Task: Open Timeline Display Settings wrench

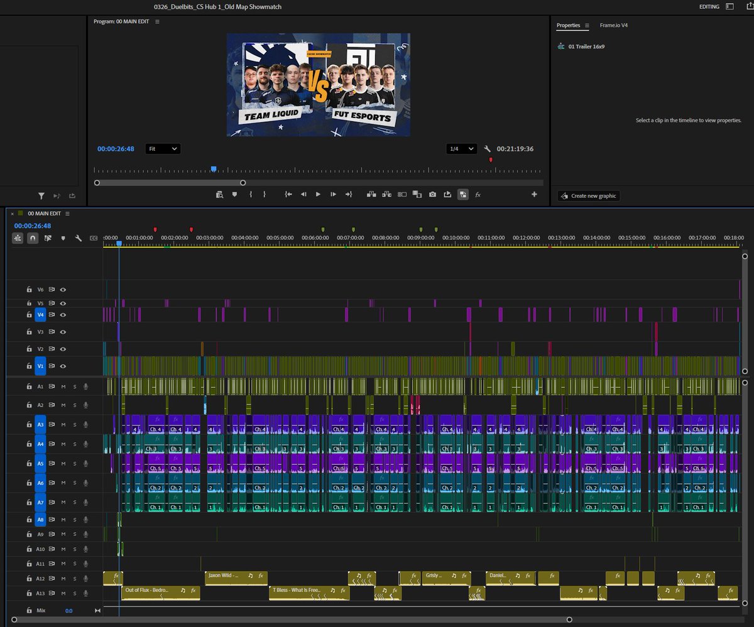Action: pyautogui.click(x=79, y=239)
